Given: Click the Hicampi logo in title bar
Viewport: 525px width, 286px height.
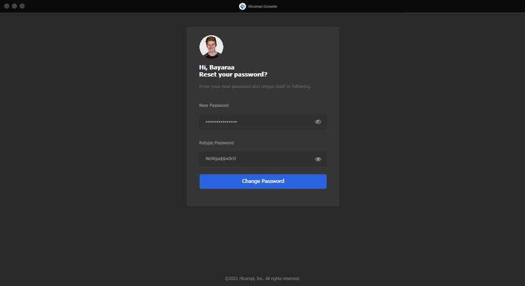Looking at the screenshot, I should (242, 6).
